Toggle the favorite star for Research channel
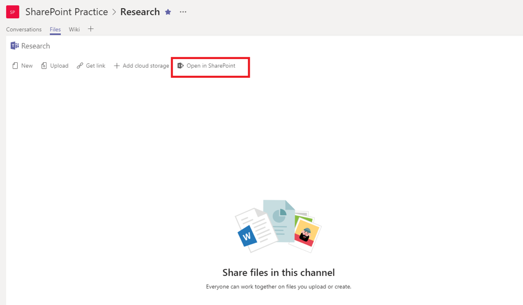 (168, 12)
